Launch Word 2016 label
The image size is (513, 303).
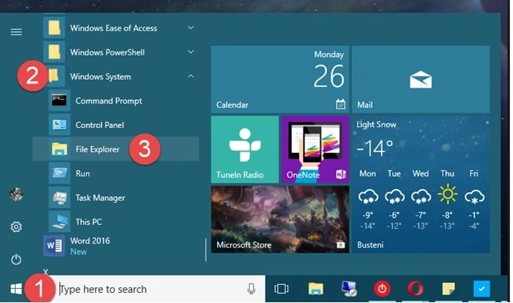90,241
